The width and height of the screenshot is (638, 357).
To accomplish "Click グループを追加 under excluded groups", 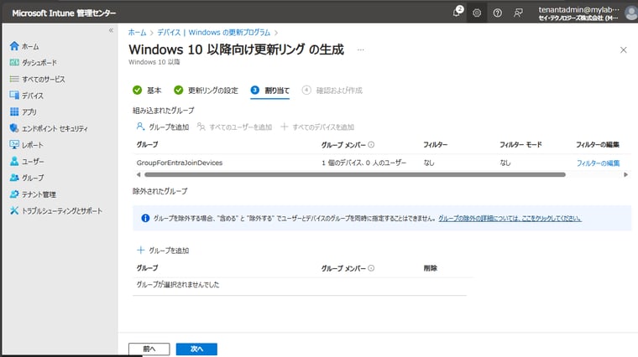I will [163, 251].
